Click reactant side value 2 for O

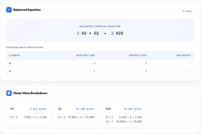pos(94,71)
